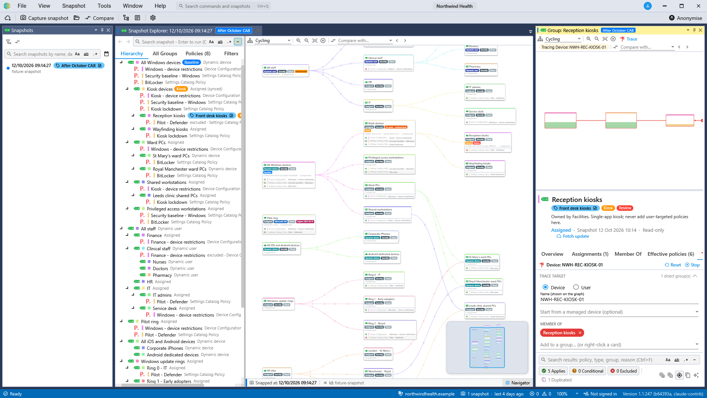This screenshot has width=707, height=398.
Task: Open the Tools menu
Action: (104, 6)
